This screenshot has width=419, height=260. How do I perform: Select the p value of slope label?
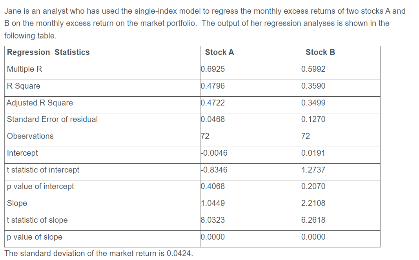pos(35,237)
